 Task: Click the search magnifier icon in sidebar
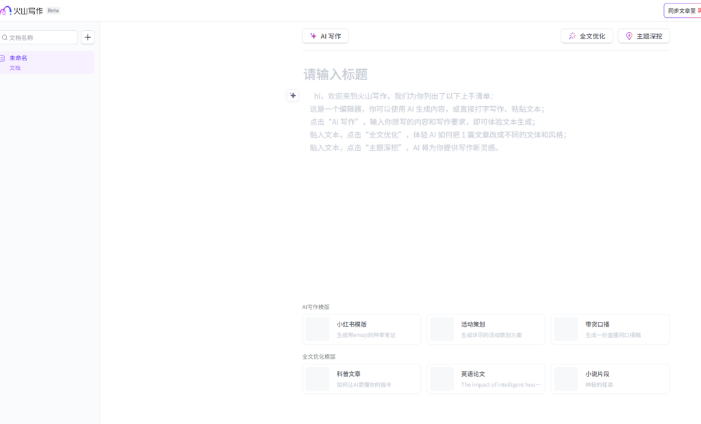pos(5,38)
